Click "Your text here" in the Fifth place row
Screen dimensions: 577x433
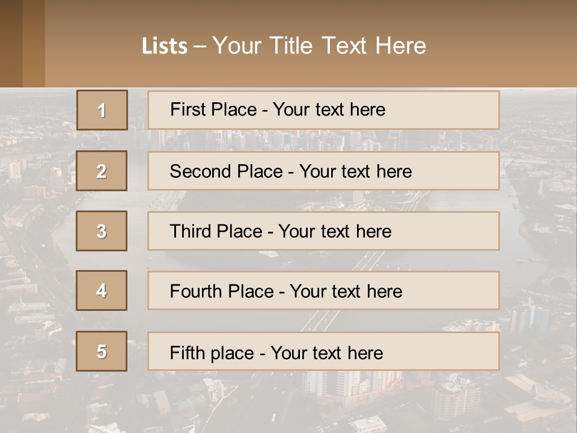(x=326, y=352)
